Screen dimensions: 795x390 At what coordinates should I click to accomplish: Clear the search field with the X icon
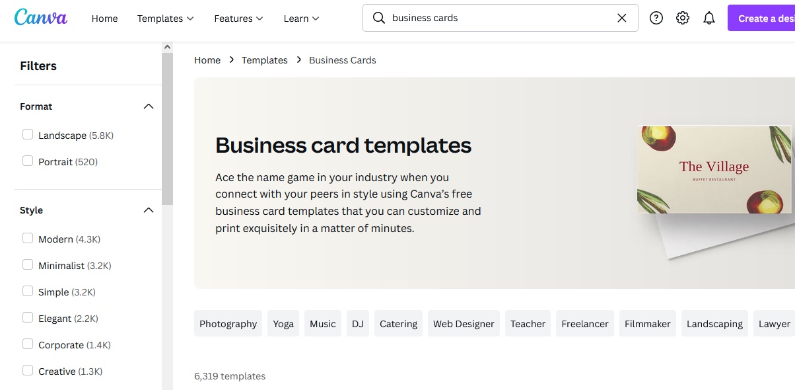(x=621, y=18)
